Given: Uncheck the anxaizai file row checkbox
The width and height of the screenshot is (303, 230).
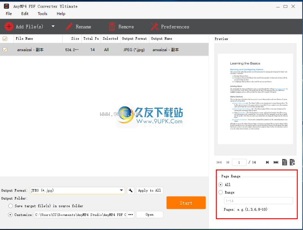Looking at the screenshot, I should pos(5,50).
